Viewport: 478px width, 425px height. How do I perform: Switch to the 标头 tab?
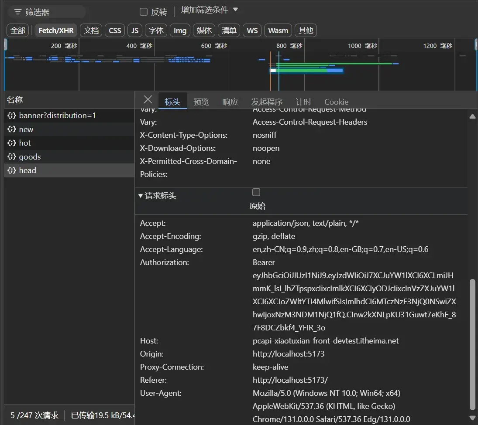click(x=172, y=102)
